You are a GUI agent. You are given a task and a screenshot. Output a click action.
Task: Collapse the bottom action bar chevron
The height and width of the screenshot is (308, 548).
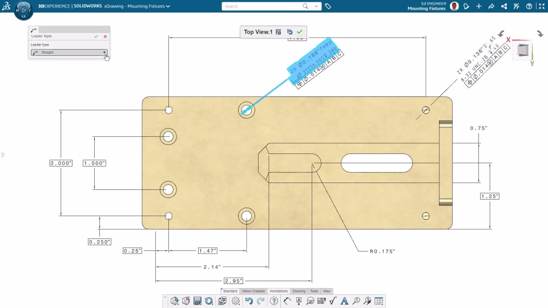165,298
